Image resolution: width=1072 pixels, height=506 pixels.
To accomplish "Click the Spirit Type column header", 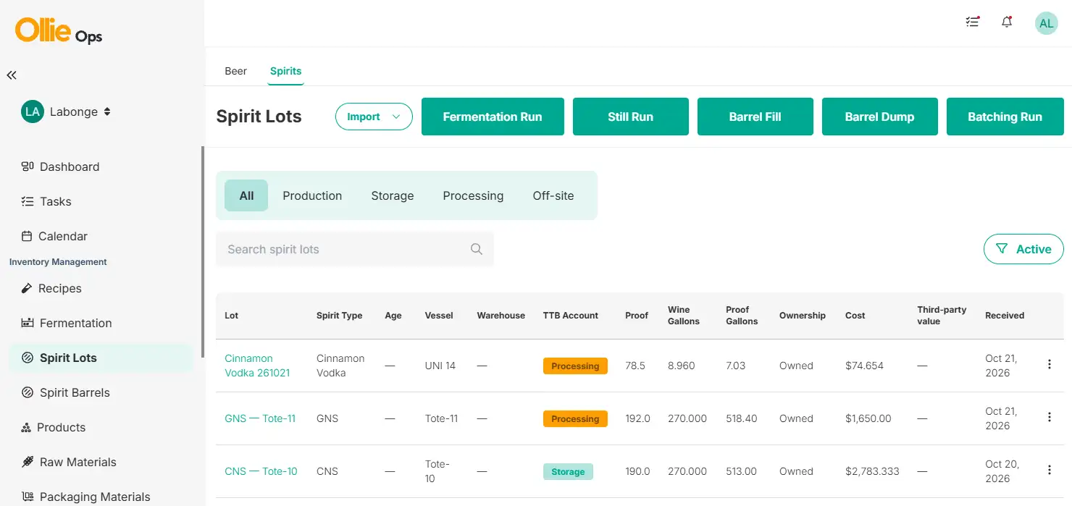I will coord(340,316).
